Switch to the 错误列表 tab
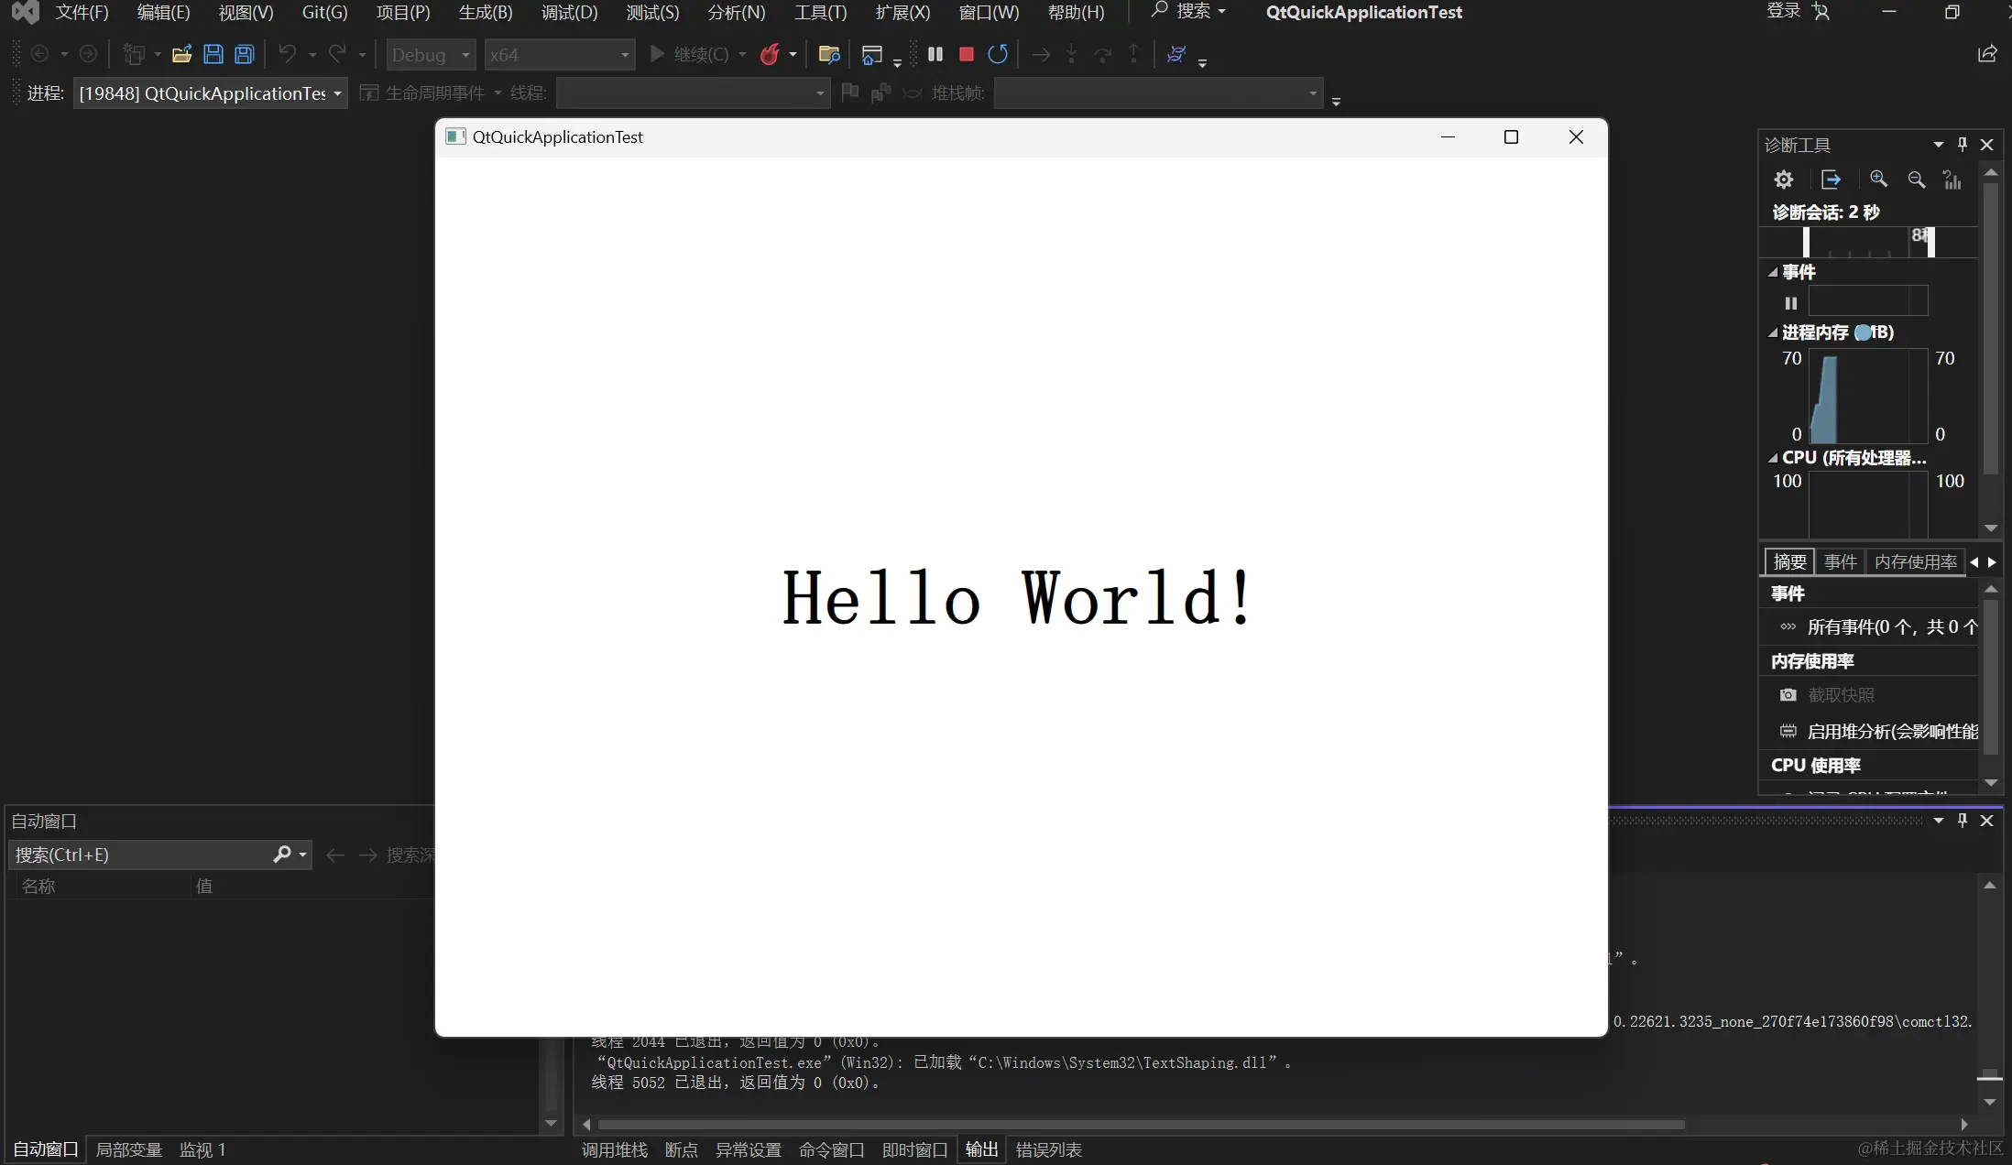 pyautogui.click(x=1049, y=1149)
